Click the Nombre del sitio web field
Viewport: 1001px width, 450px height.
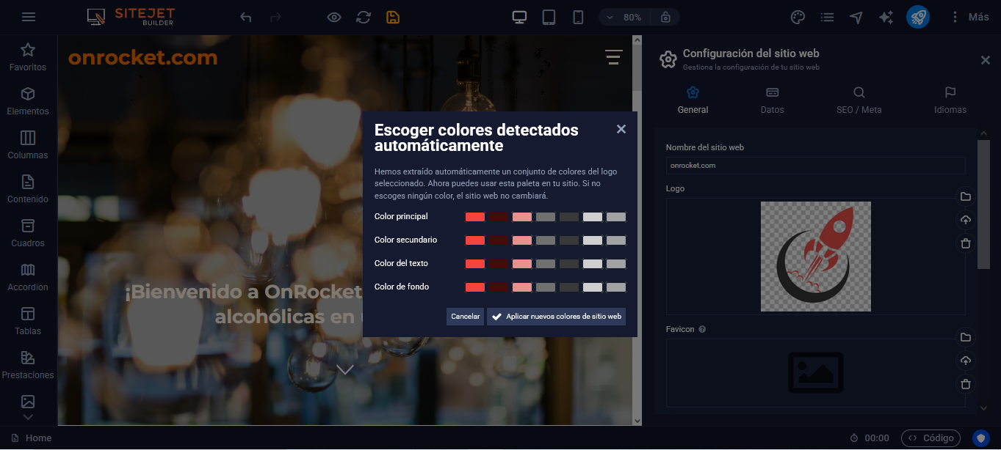[815, 166]
